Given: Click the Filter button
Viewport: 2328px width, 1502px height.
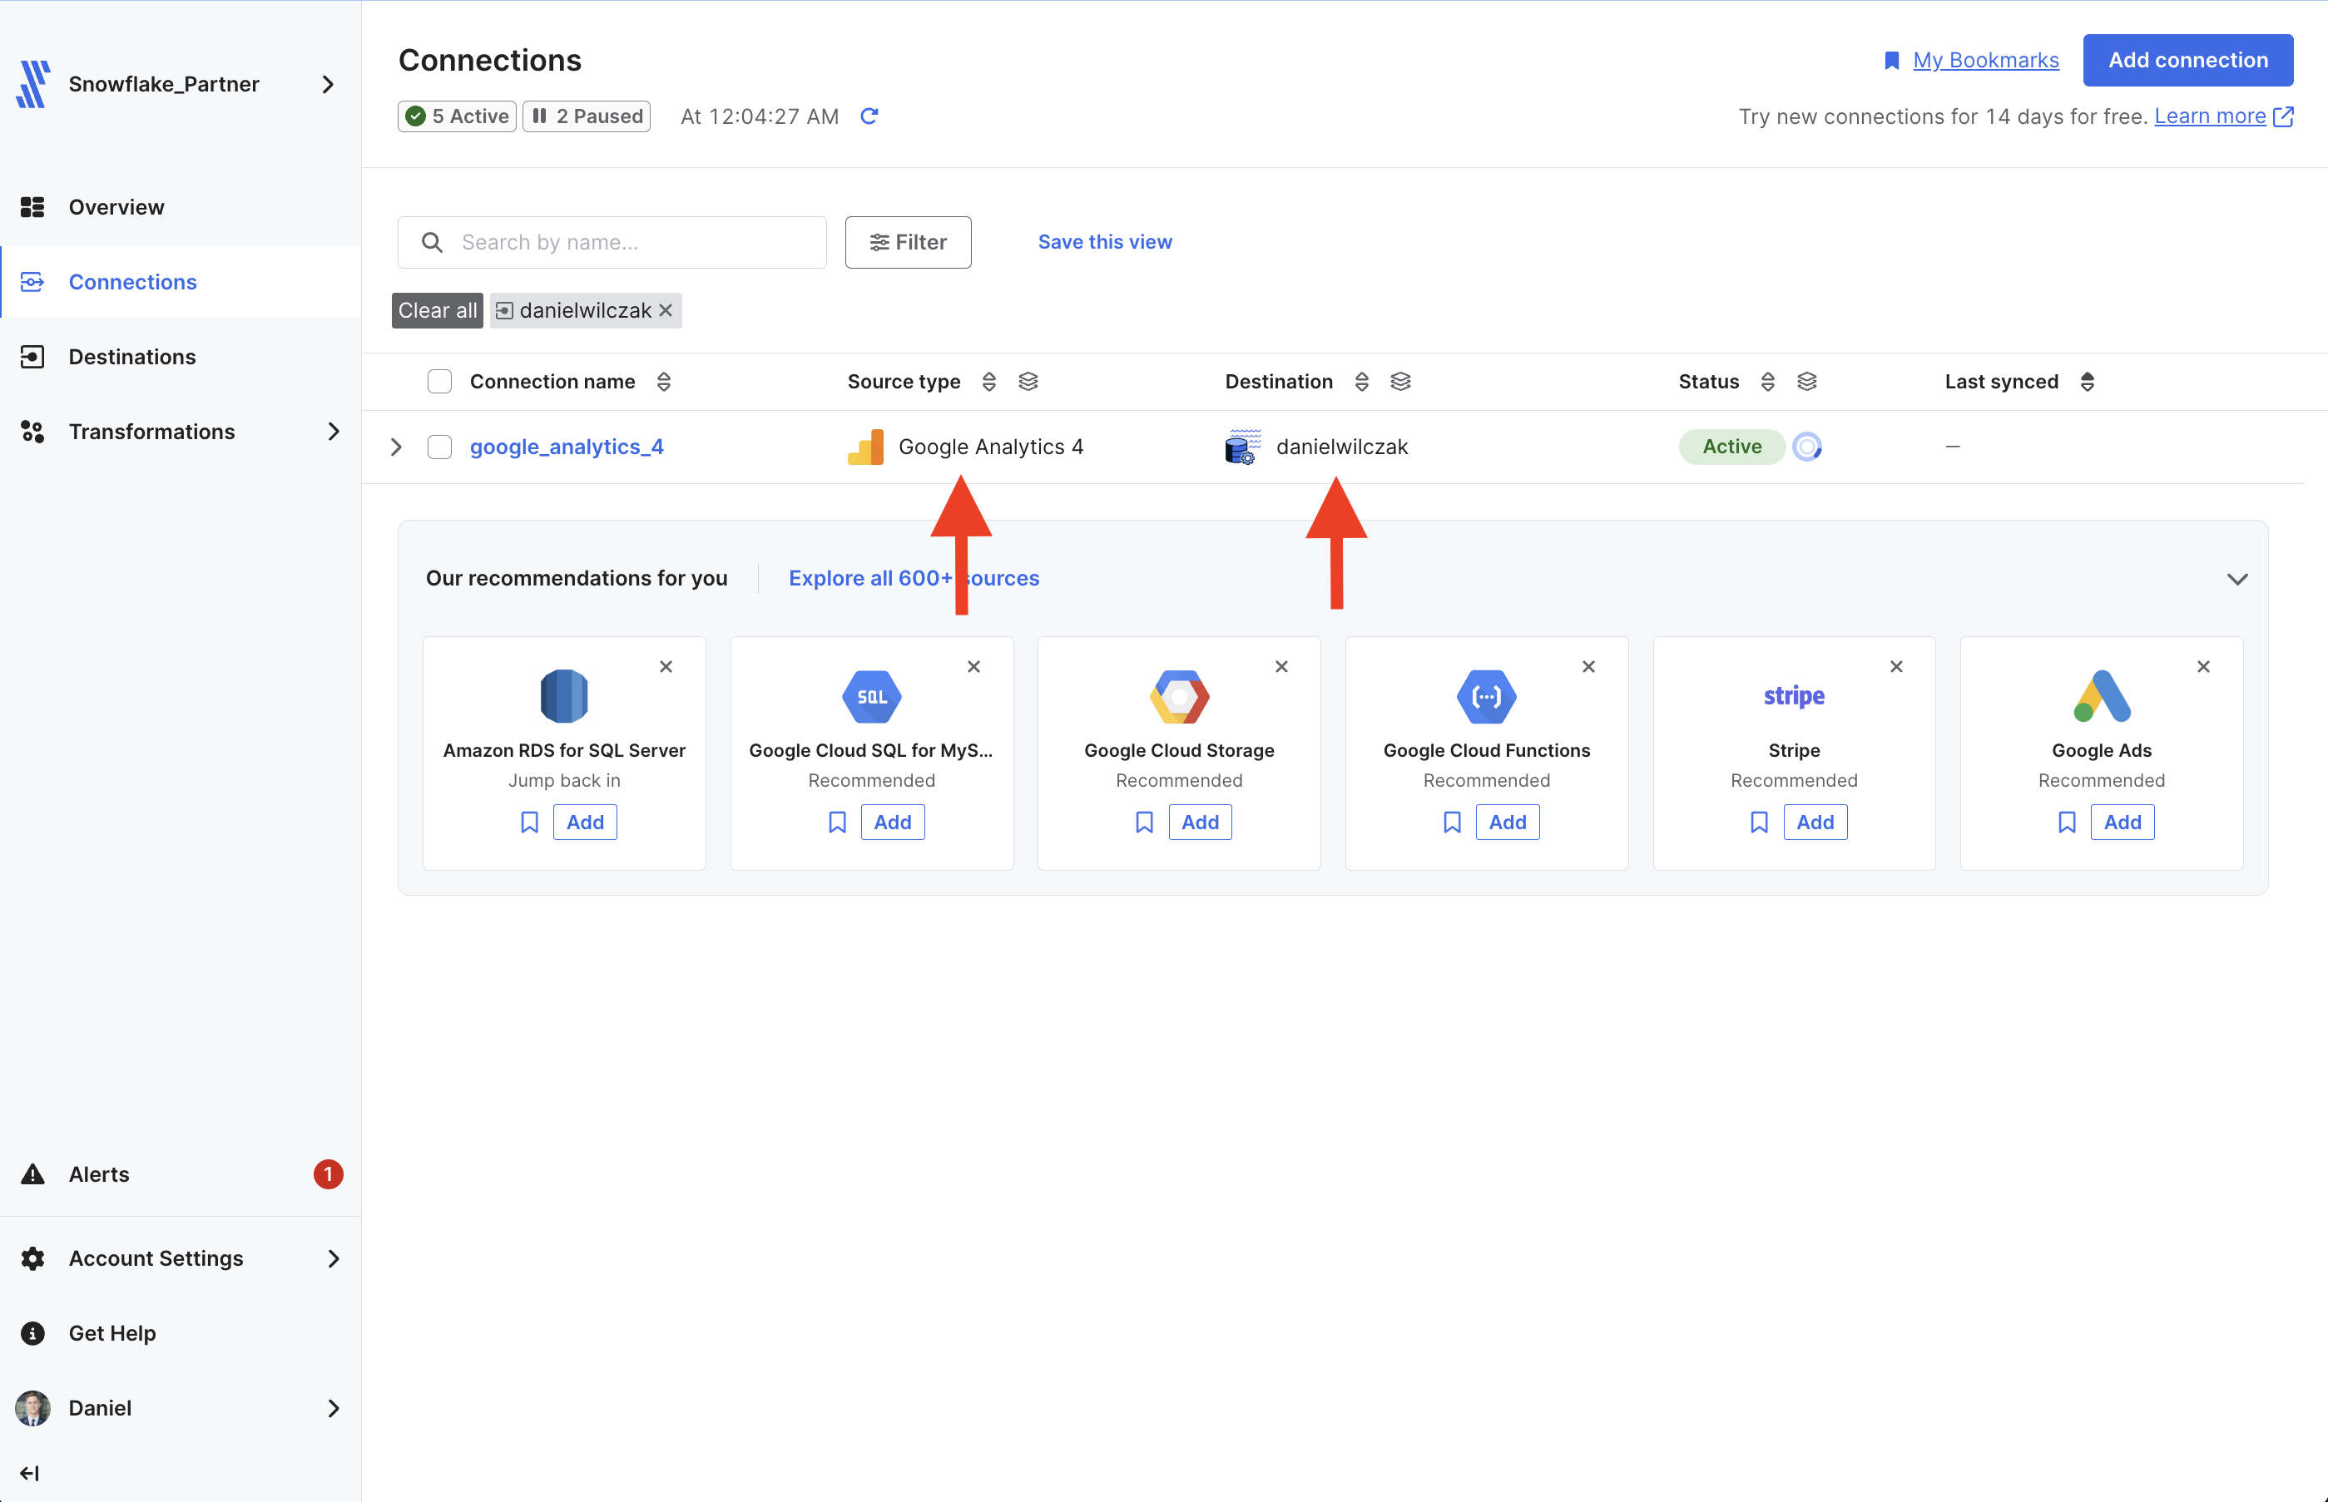Looking at the screenshot, I should coord(909,242).
